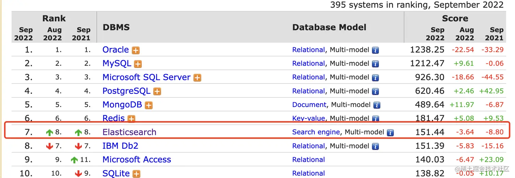Select the score value 1212.47

tap(427, 64)
